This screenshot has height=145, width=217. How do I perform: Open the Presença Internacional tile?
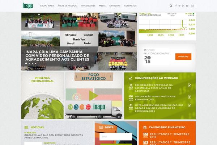click(x=42, y=96)
